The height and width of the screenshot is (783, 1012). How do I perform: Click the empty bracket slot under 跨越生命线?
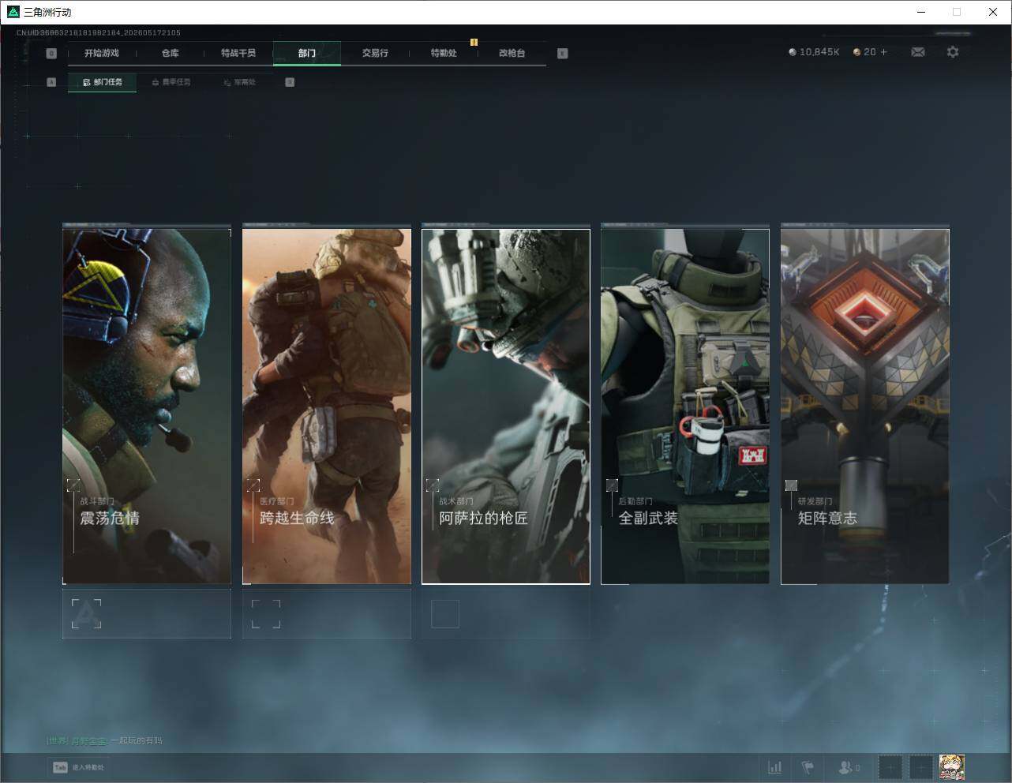point(266,613)
